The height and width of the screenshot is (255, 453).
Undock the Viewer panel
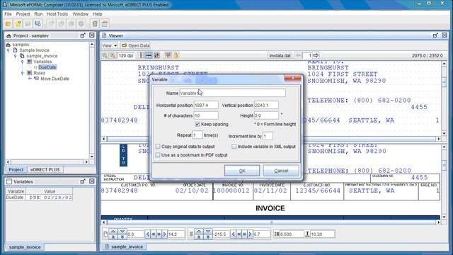(x=435, y=35)
